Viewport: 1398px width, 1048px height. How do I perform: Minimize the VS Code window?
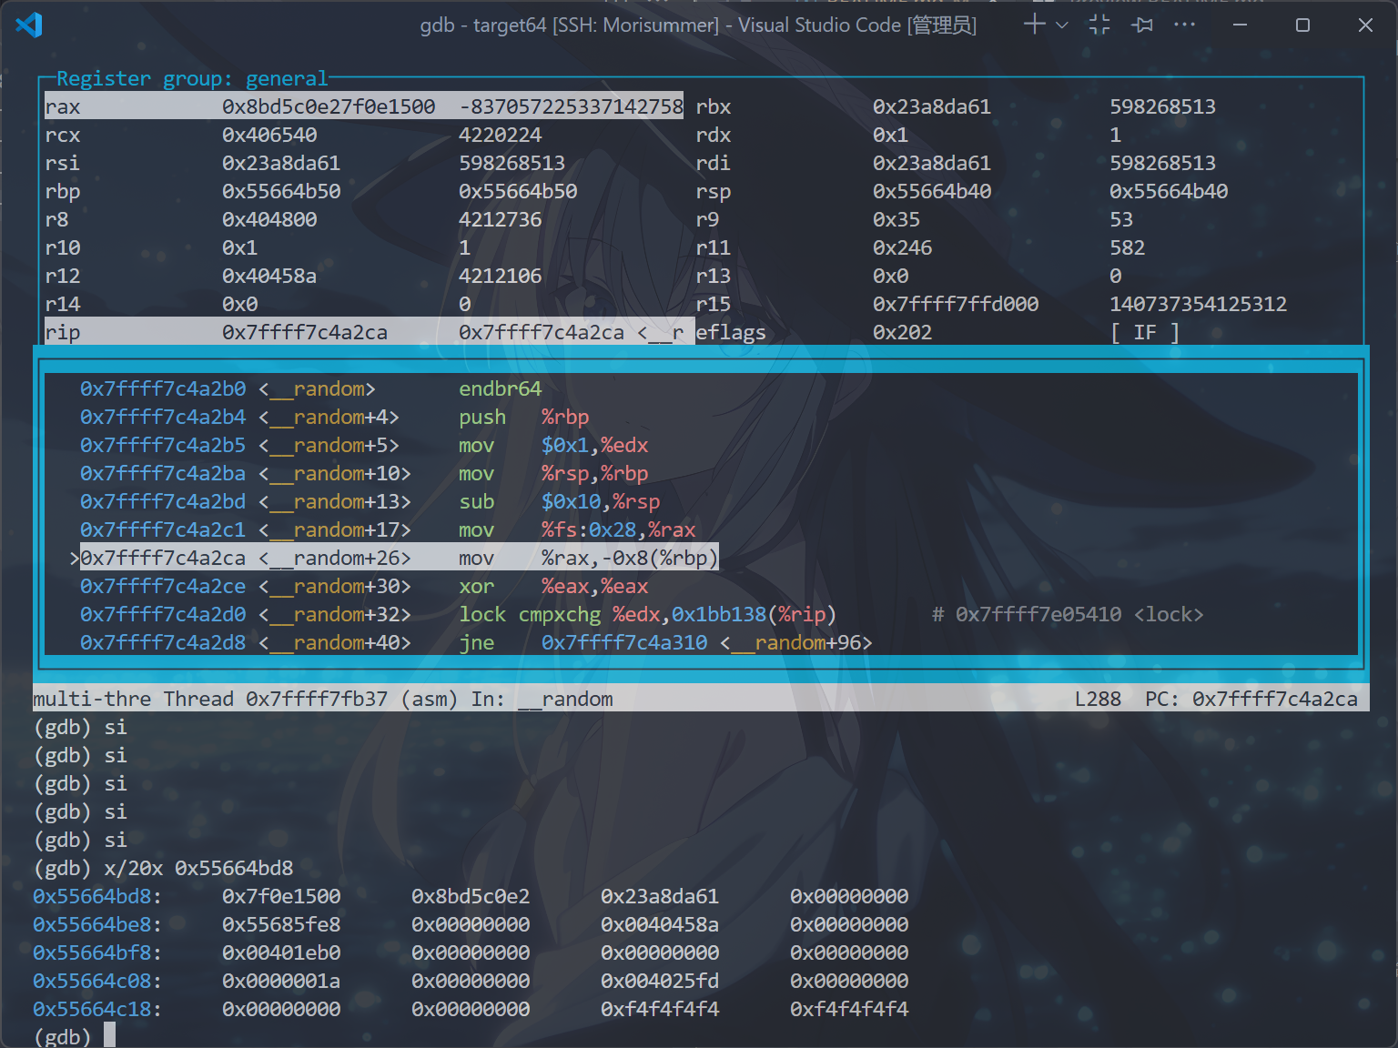[x=1240, y=25]
